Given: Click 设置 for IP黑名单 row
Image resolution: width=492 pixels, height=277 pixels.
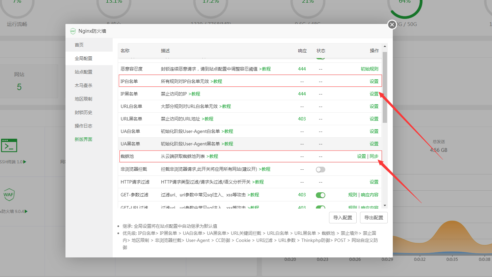Looking at the screenshot, I should (x=374, y=94).
